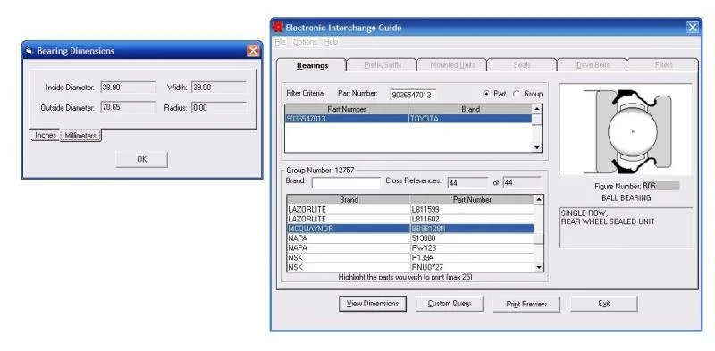
Task: Click the Outside Diameter field
Action: (128, 107)
